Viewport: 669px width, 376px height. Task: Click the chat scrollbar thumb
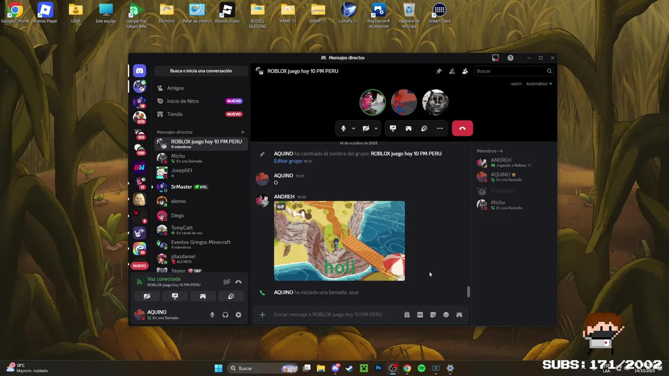point(468,292)
